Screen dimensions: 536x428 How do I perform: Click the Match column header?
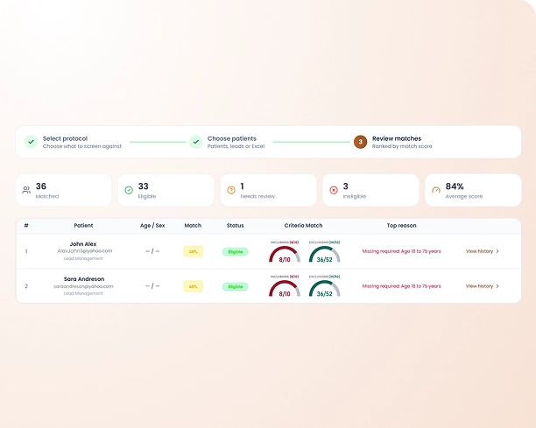[193, 226]
